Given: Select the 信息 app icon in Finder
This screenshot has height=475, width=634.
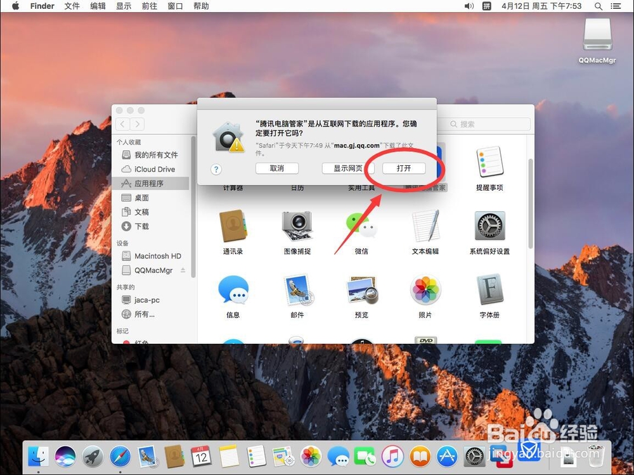Looking at the screenshot, I should tap(233, 289).
